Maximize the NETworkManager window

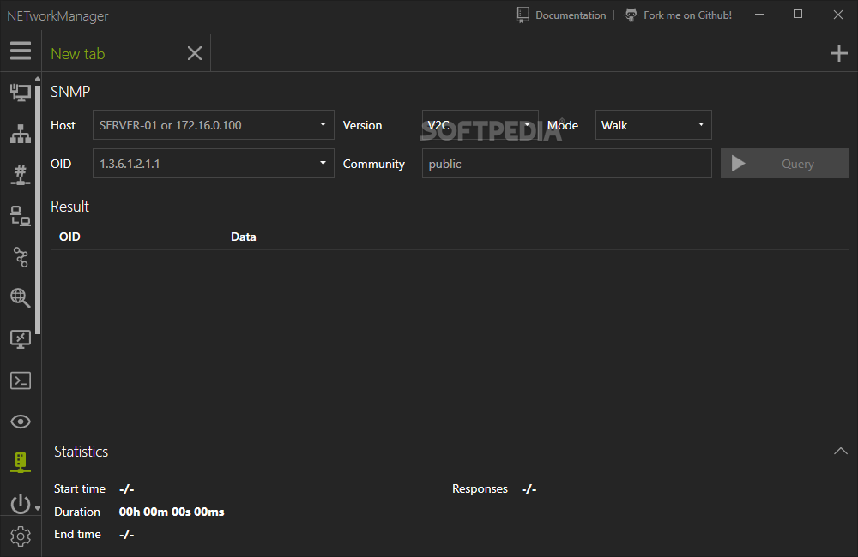[x=798, y=15]
